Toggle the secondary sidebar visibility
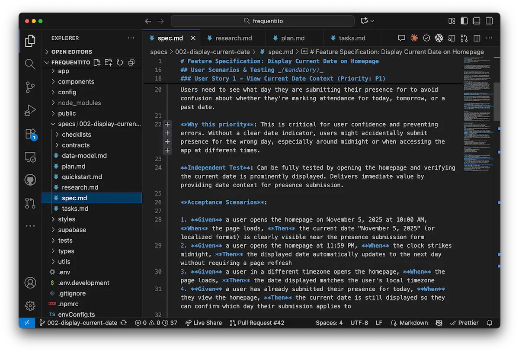 (x=489, y=21)
